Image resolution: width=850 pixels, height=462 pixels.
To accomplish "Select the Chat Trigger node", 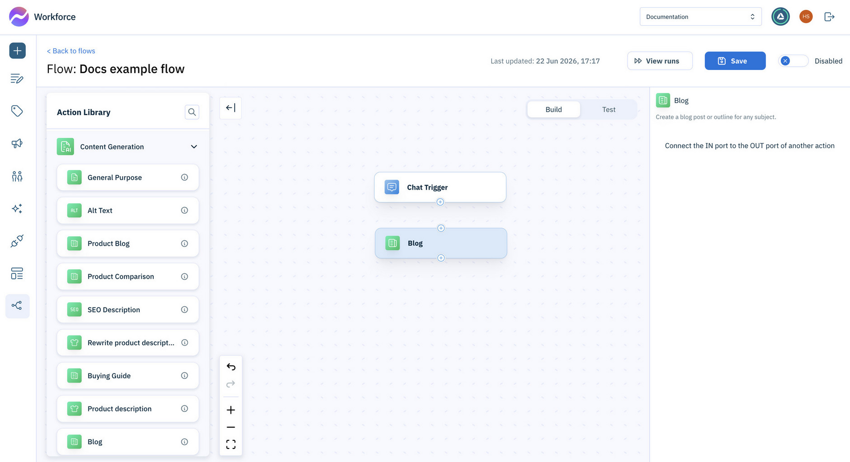I will [440, 187].
